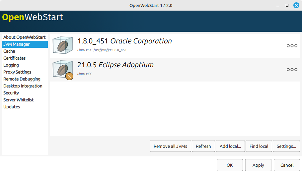The width and height of the screenshot is (302, 173).
Task: Confirm with the OK button
Action: point(230,165)
